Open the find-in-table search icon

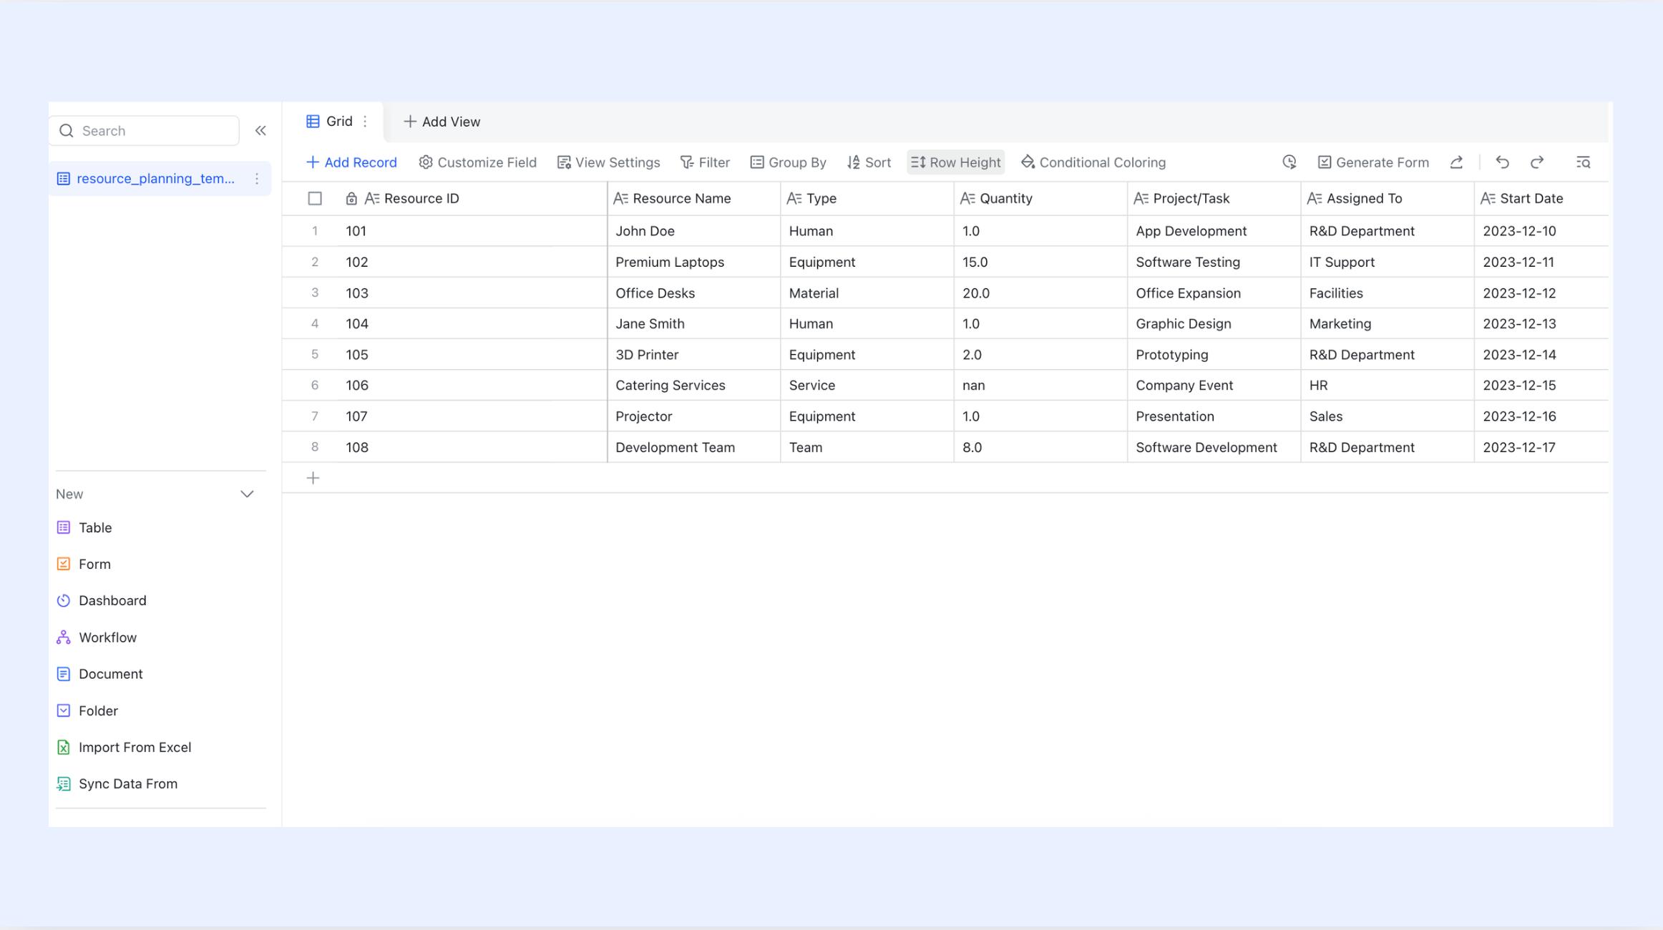(x=1583, y=162)
